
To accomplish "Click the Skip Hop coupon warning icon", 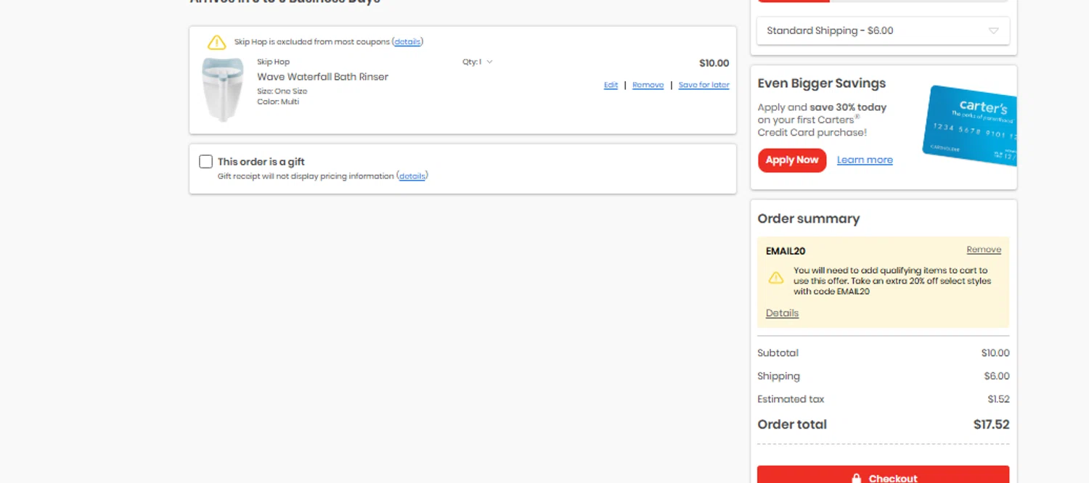I will (216, 42).
